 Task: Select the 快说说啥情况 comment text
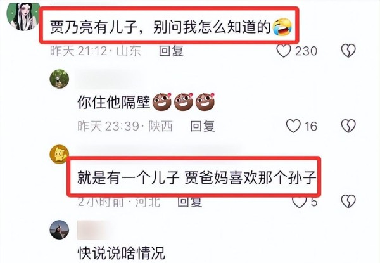tap(121, 253)
